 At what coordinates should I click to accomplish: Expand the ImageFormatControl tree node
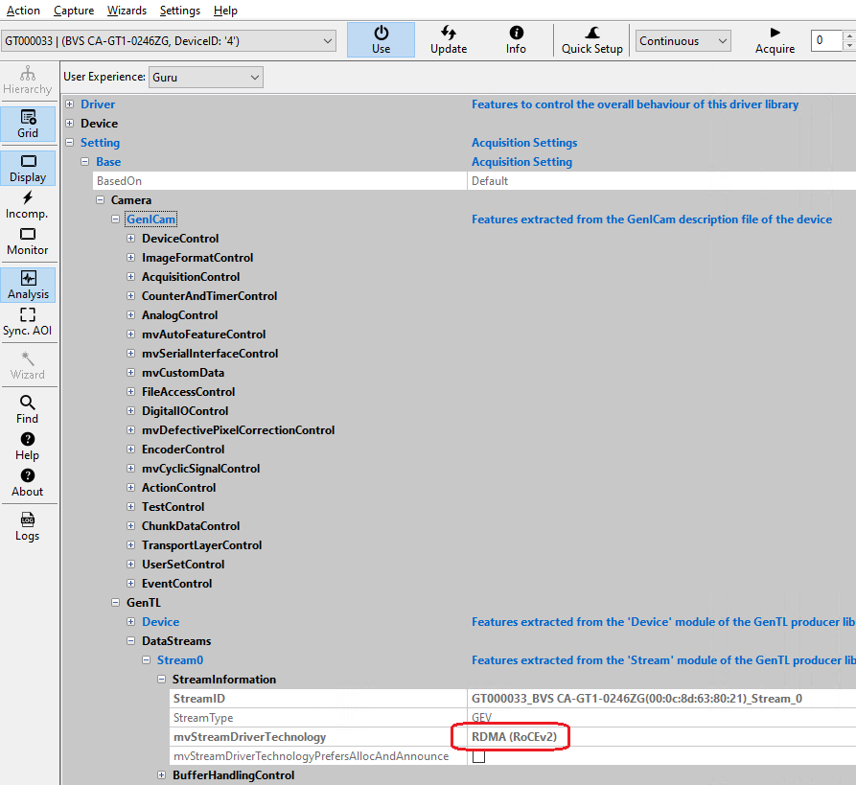pos(131,258)
